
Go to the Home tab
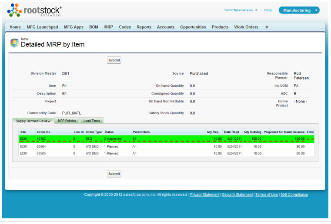coord(15,27)
